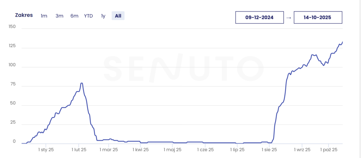Set the chart range to 6m
This screenshot has width=361, height=158.
click(74, 16)
